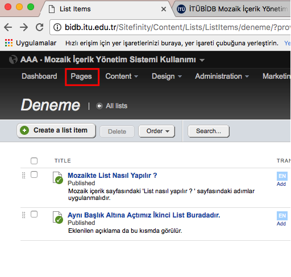Click the Uygulamalar bookmark label

point(36,43)
